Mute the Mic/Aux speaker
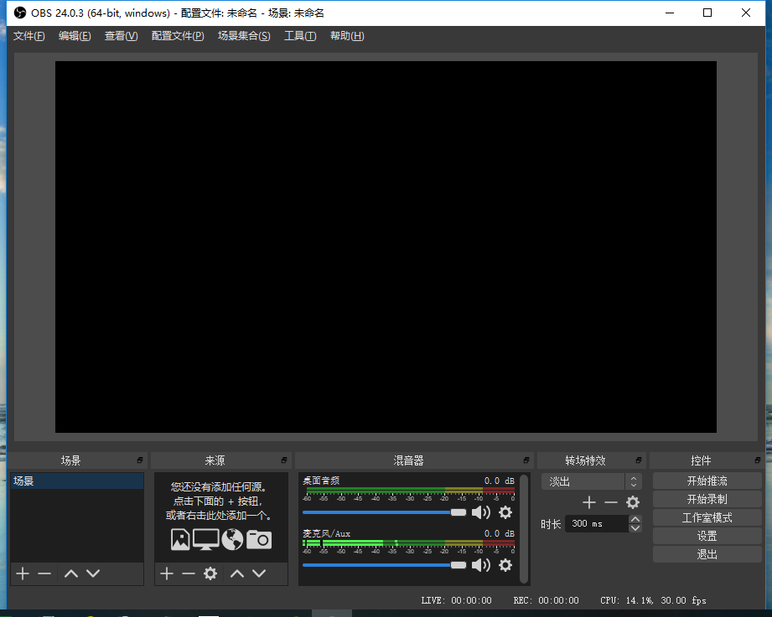 point(481,565)
